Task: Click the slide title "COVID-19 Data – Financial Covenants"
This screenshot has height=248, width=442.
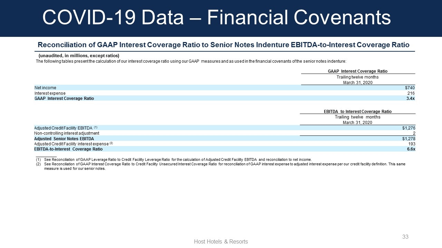Action: pyautogui.click(x=217, y=18)
